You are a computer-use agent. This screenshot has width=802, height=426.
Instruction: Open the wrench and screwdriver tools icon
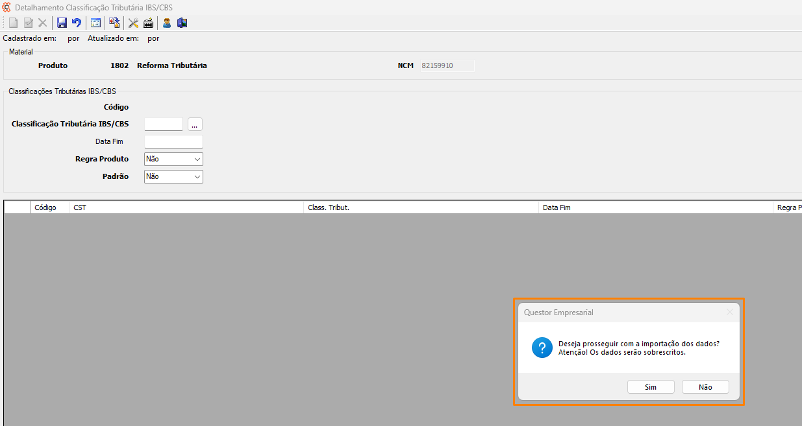pos(133,23)
